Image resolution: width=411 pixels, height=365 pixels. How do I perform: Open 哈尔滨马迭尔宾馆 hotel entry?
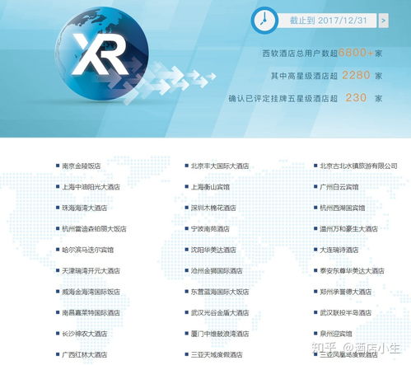click(x=88, y=250)
